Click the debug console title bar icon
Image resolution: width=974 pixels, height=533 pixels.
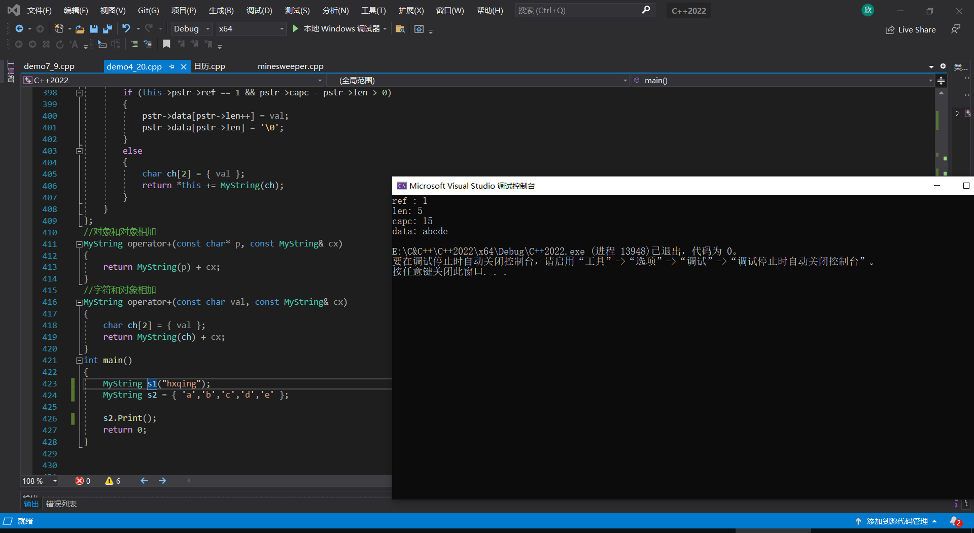[402, 186]
